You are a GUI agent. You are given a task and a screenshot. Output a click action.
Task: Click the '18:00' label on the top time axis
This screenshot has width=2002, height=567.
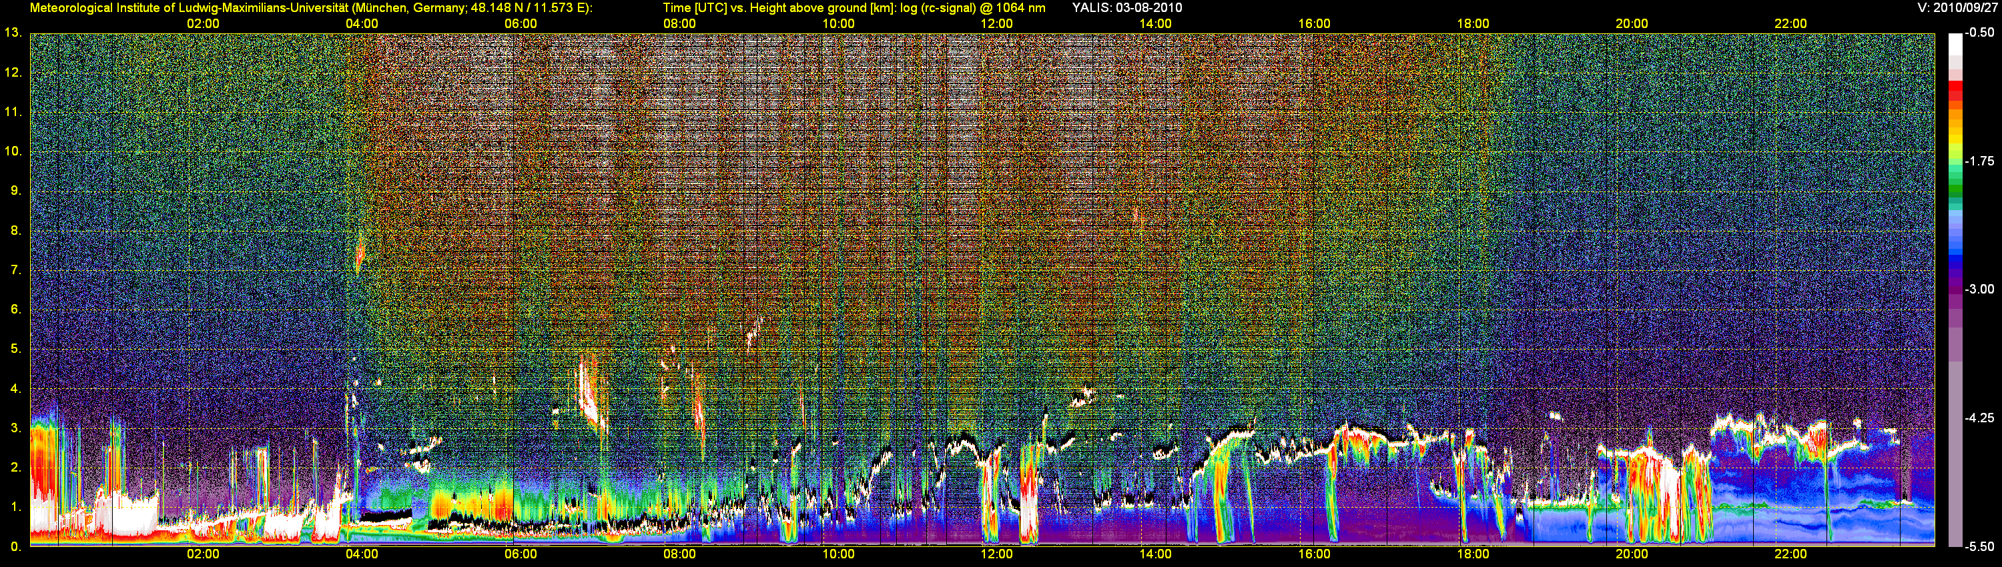click(x=1473, y=24)
